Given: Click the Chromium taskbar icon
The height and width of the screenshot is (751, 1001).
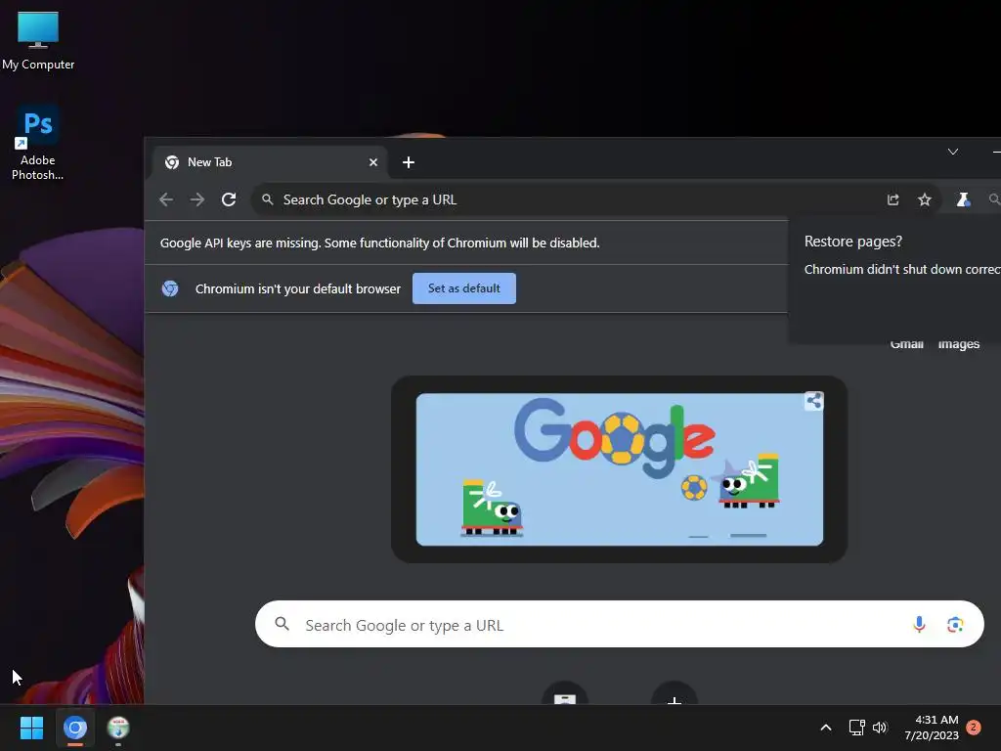Looking at the screenshot, I should [x=75, y=728].
